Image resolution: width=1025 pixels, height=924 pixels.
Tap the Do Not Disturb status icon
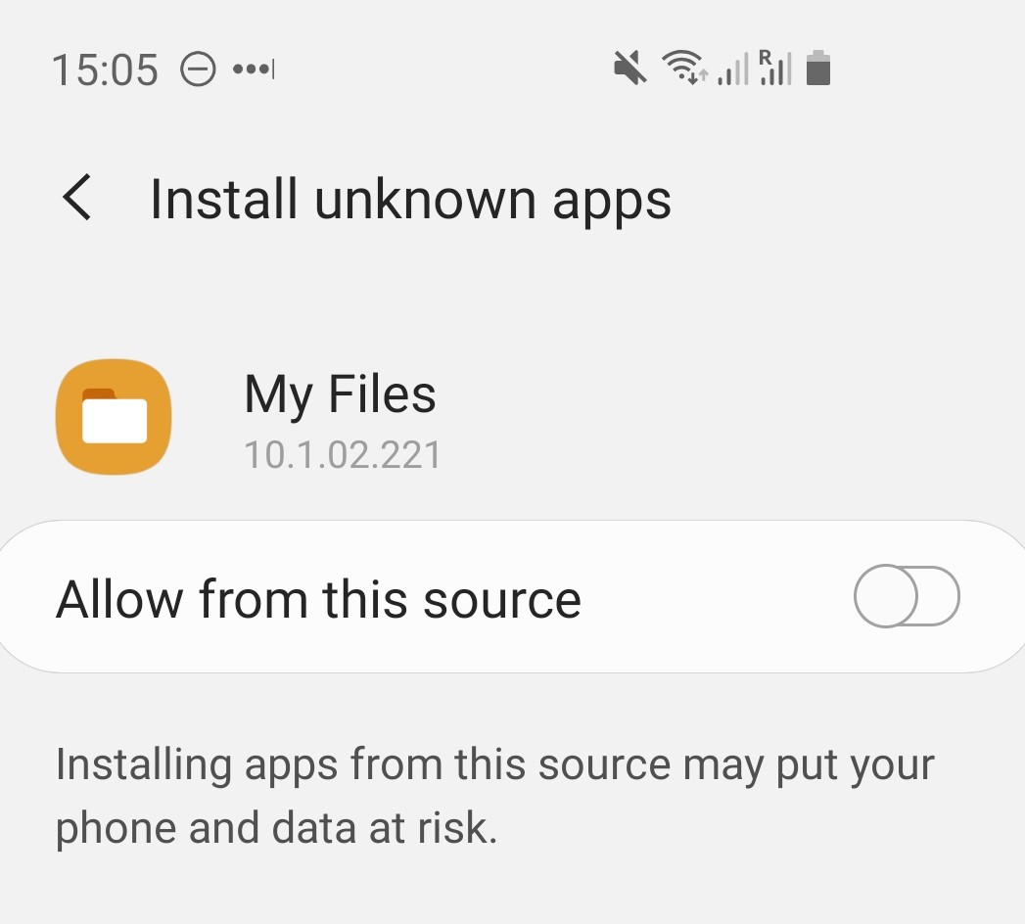pyautogui.click(x=199, y=69)
